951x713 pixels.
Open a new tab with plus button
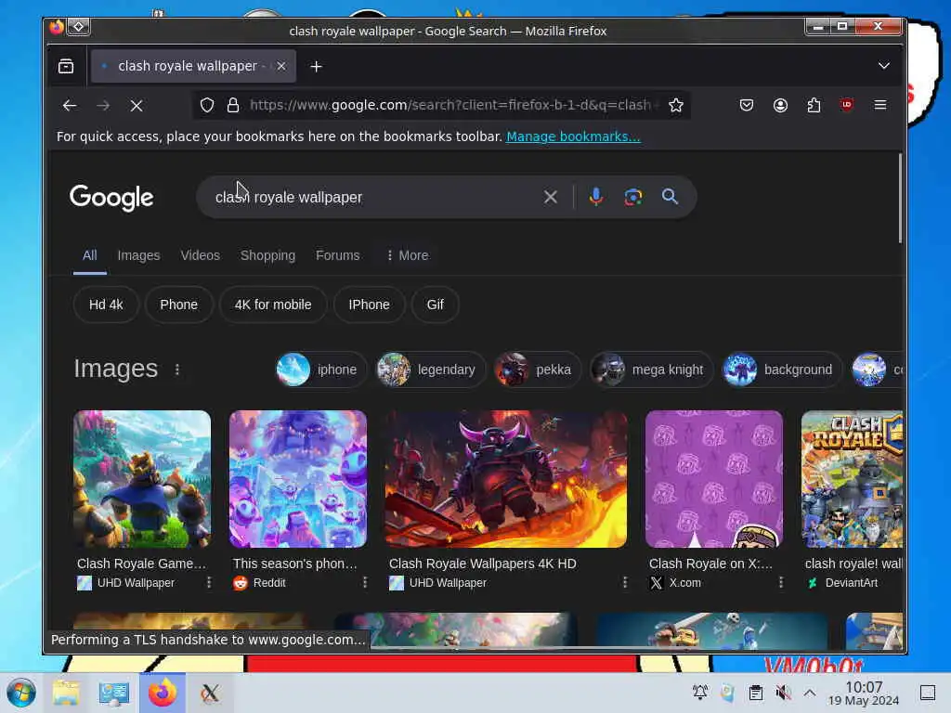click(316, 66)
